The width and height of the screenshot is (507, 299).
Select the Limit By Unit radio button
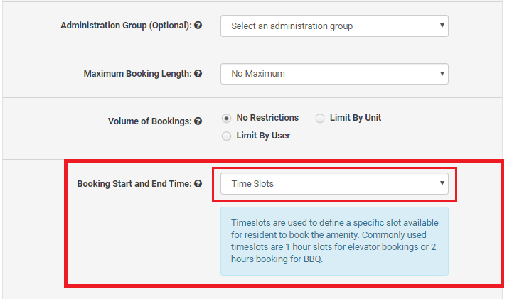[x=320, y=118]
